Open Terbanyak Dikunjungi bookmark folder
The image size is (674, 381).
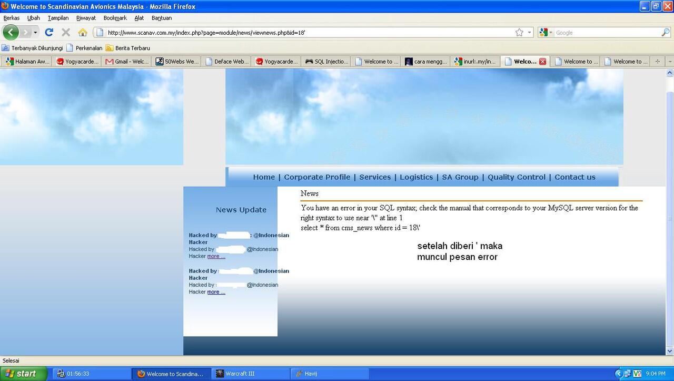tap(32, 48)
